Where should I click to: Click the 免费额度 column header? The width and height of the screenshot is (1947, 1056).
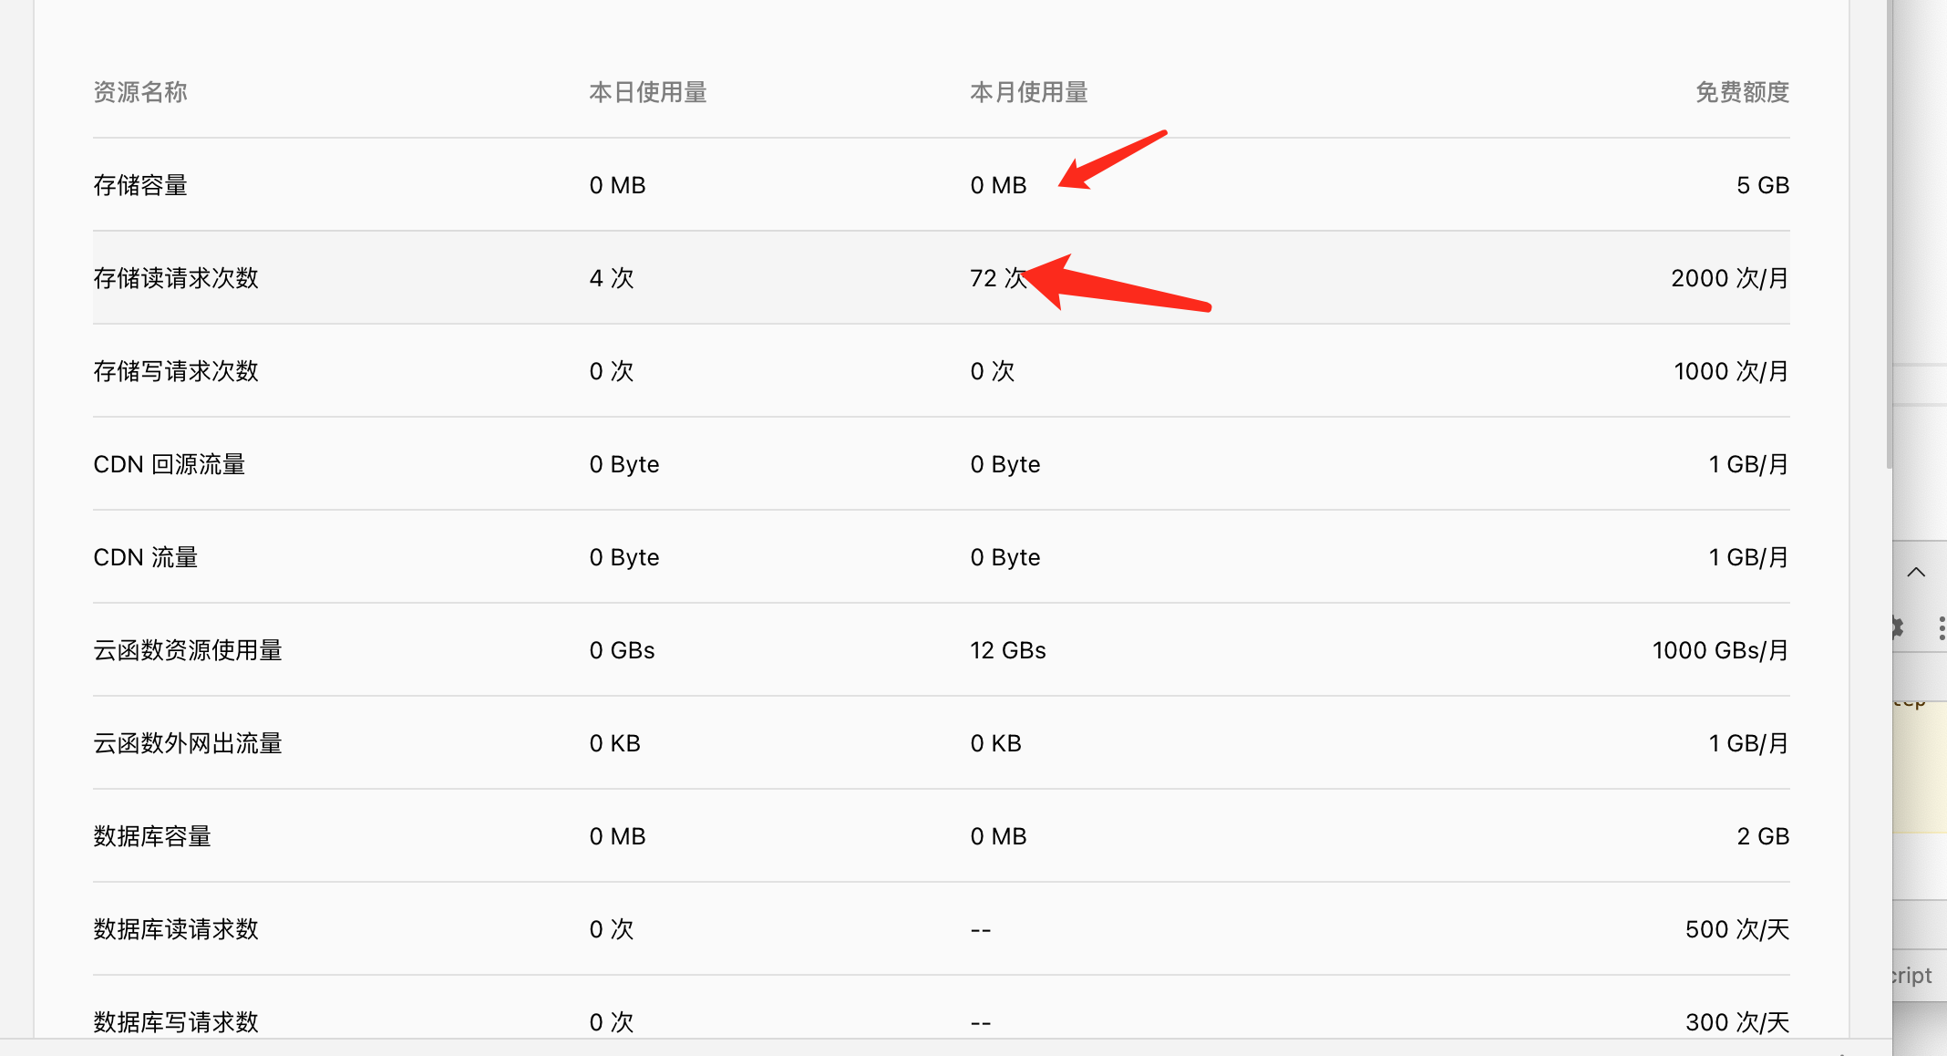[1742, 92]
